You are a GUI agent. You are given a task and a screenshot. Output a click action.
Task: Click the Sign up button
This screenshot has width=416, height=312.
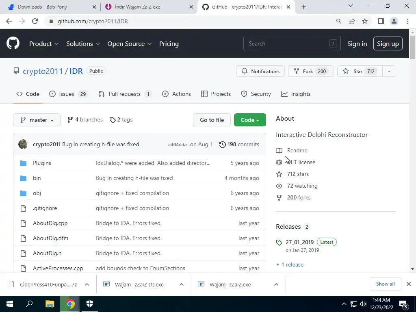click(388, 44)
